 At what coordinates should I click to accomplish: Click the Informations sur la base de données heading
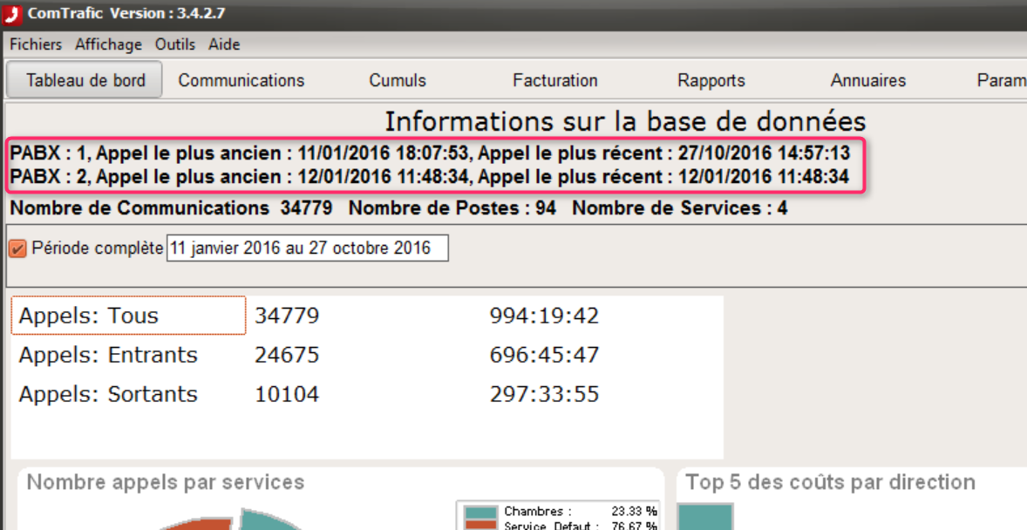(625, 121)
